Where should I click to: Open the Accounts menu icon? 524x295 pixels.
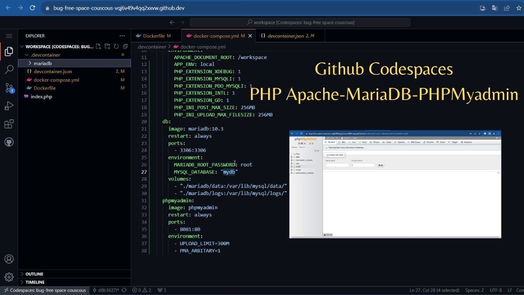(x=9, y=259)
